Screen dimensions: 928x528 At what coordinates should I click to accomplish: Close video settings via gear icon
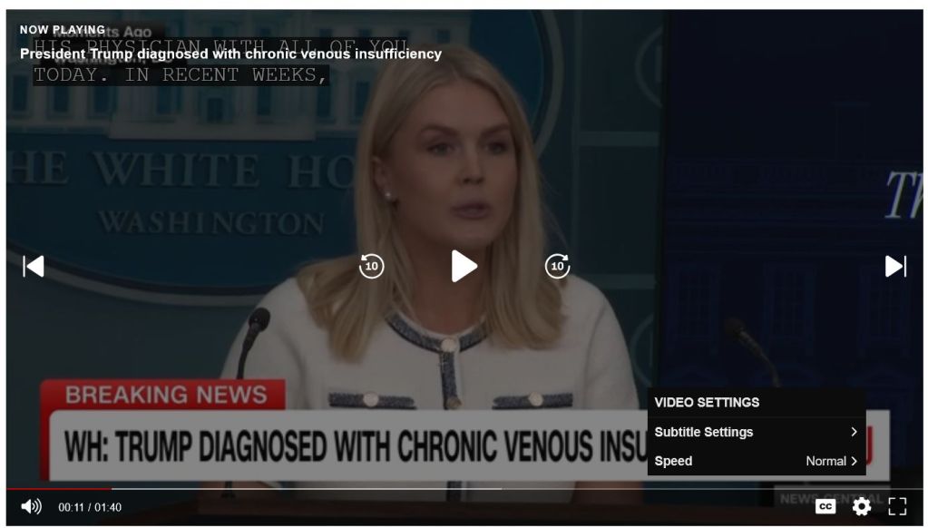click(861, 507)
